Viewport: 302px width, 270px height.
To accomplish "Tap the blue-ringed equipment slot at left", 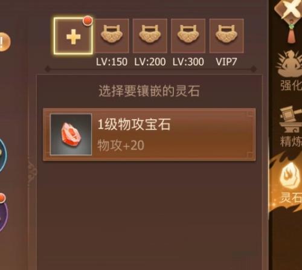I will 3,155.
